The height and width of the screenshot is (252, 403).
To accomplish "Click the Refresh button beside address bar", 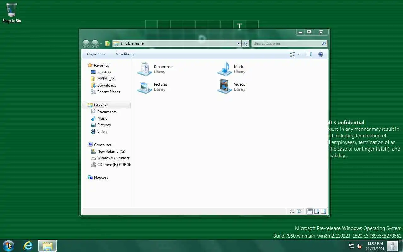I will [246, 43].
